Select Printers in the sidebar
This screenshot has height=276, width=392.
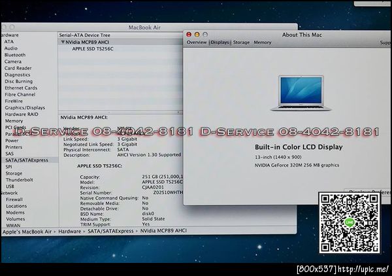14,147
